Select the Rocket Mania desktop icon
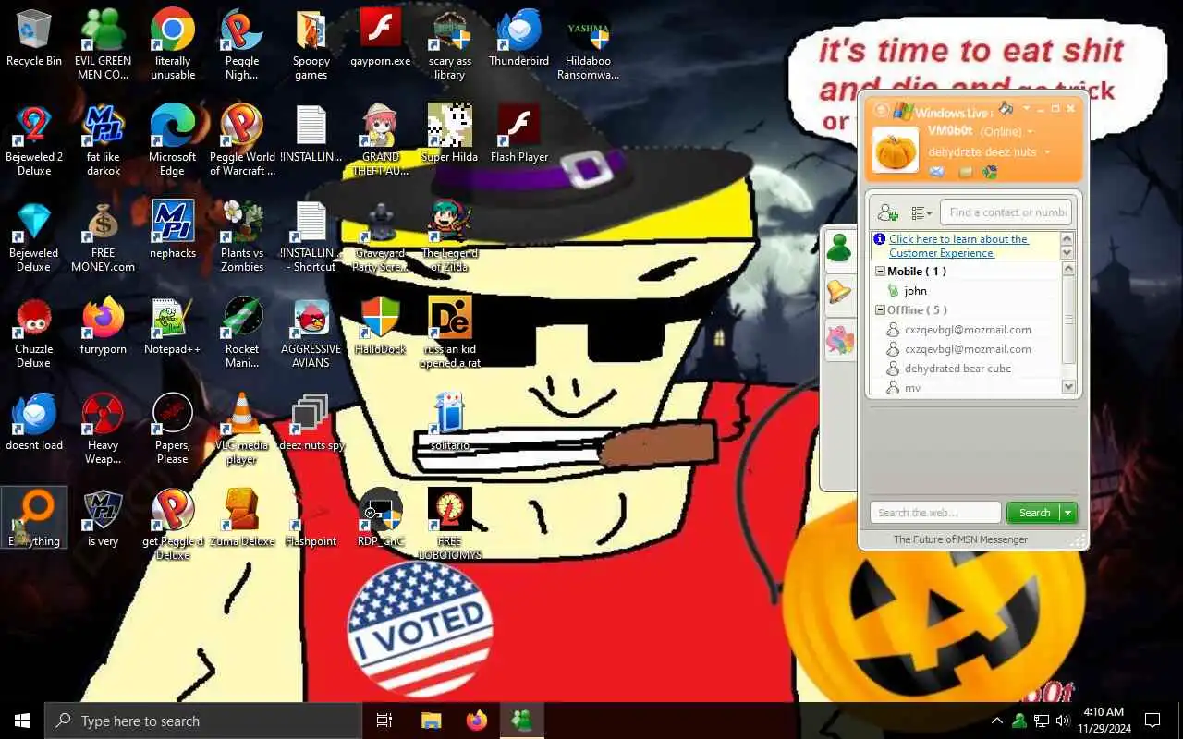1183x739 pixels. (x=242, y=332)
